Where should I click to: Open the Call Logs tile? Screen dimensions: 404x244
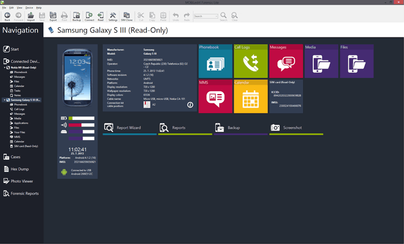click(250, 61)
